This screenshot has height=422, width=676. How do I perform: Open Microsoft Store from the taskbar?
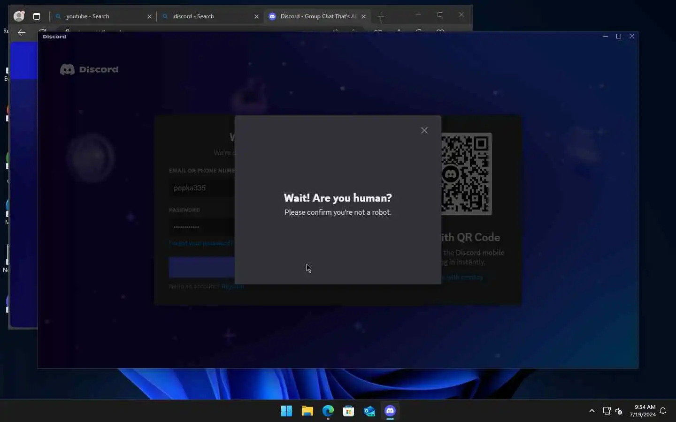[x=349, y=411]
